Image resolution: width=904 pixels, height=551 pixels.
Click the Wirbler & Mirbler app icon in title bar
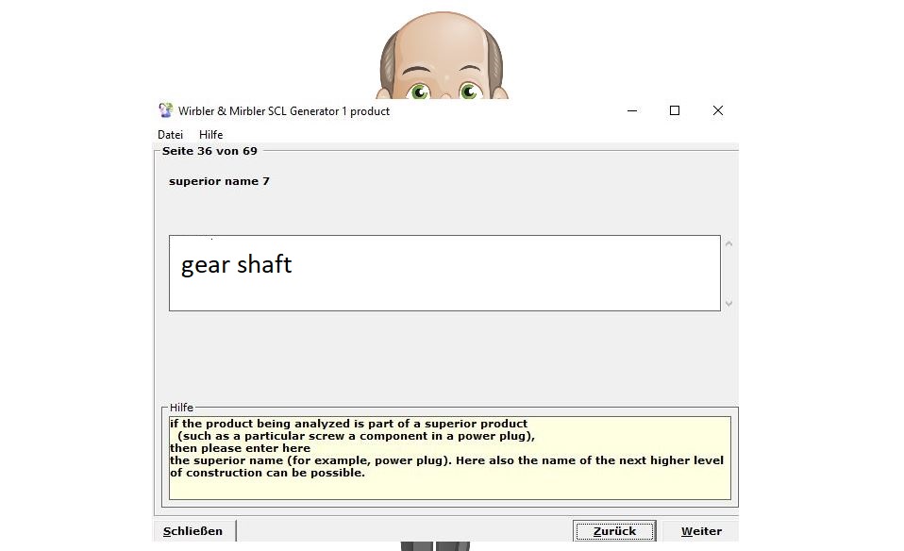point(166,110)
